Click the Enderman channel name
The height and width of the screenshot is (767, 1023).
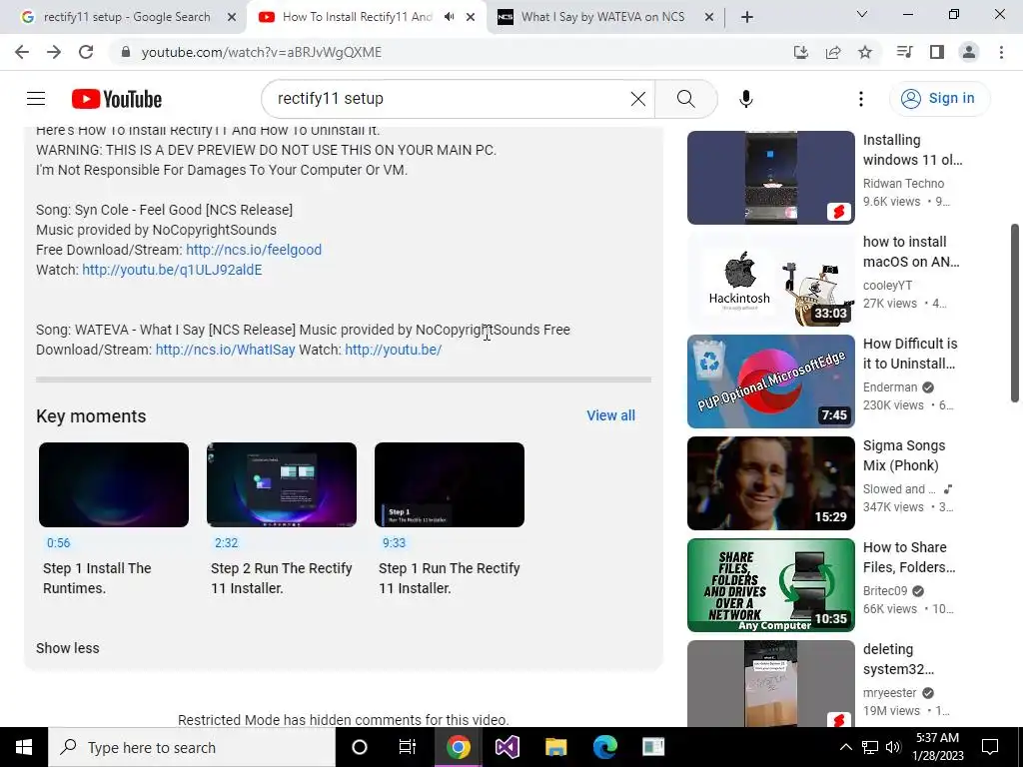[890, 386]
